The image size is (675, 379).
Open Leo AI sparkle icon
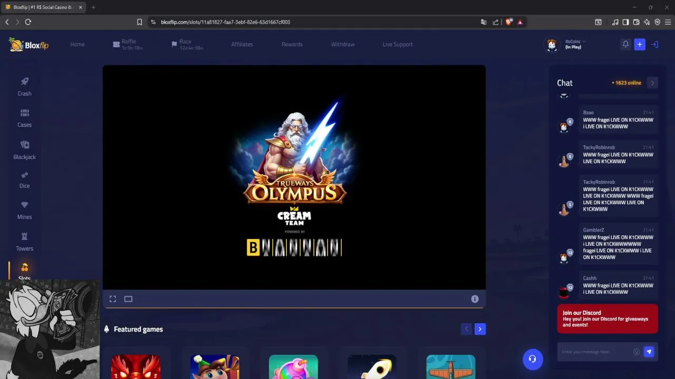point(647,22)
